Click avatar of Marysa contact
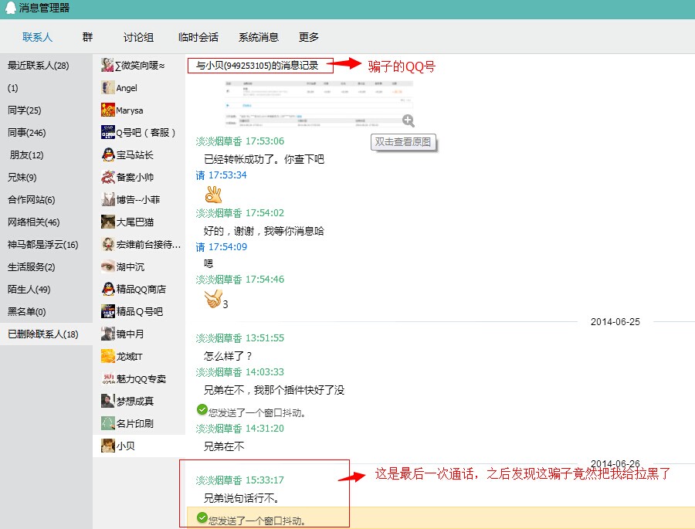Image resolution: width=695 pixels, height=529 pixels. (x=107, y=110)
